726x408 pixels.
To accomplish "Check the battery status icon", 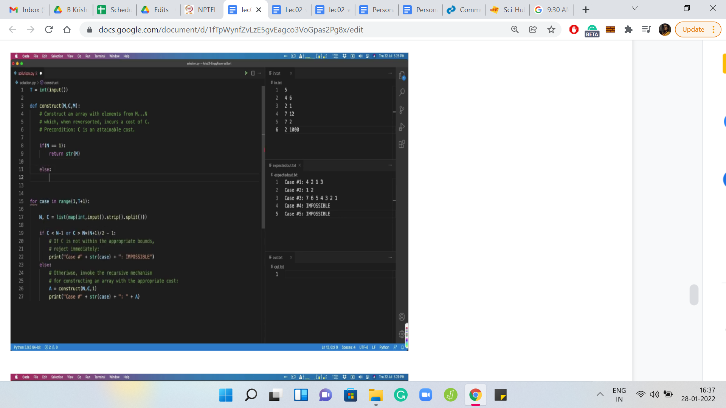I will coord(668,394).
